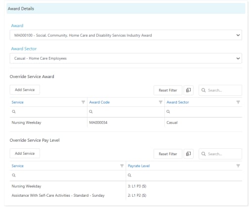Click the Award Details section header

(126, 8)
